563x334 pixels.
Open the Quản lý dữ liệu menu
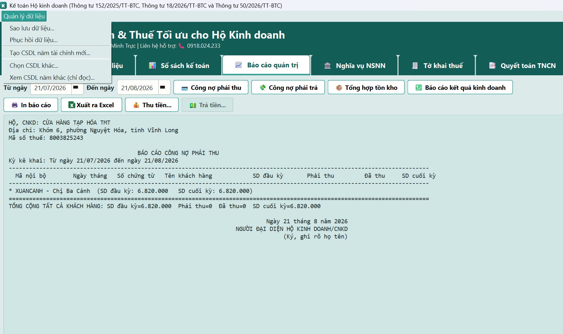coord(24,16)
